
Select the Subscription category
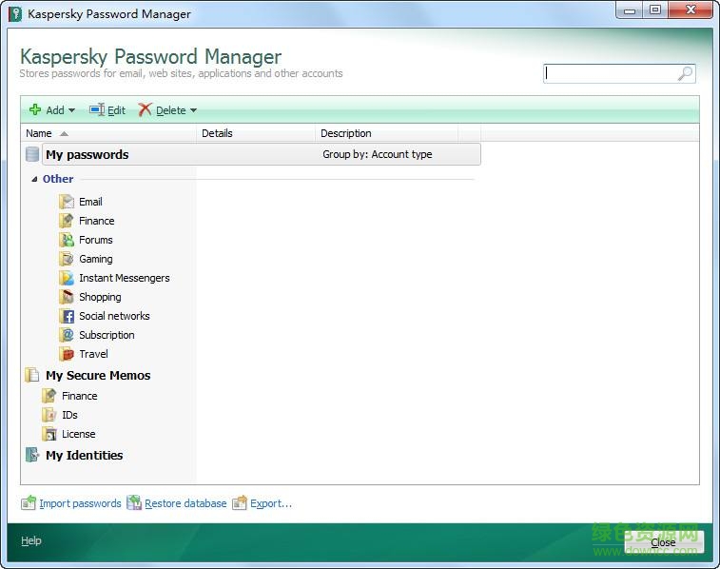pyautogui.click(x=107, y=335)
